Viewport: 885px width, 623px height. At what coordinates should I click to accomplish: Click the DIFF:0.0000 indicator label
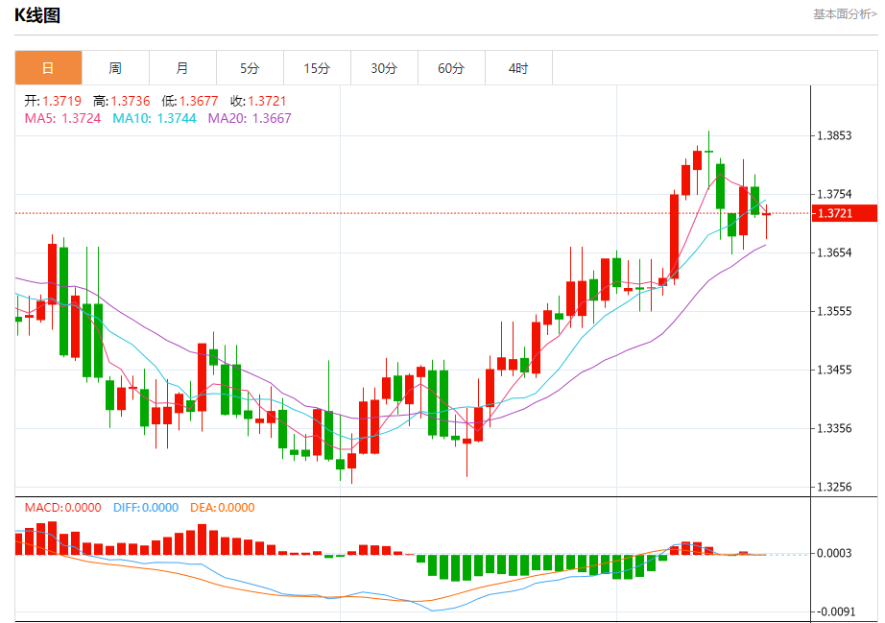coord(146,507)
